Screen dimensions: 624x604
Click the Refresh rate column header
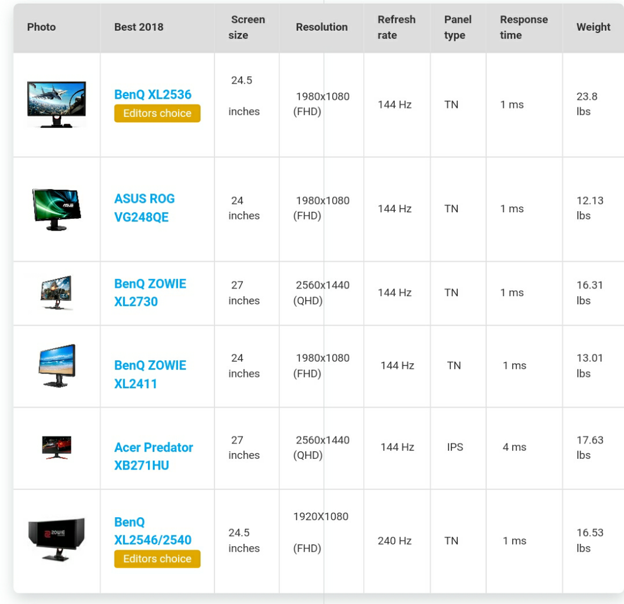(397, 27)
